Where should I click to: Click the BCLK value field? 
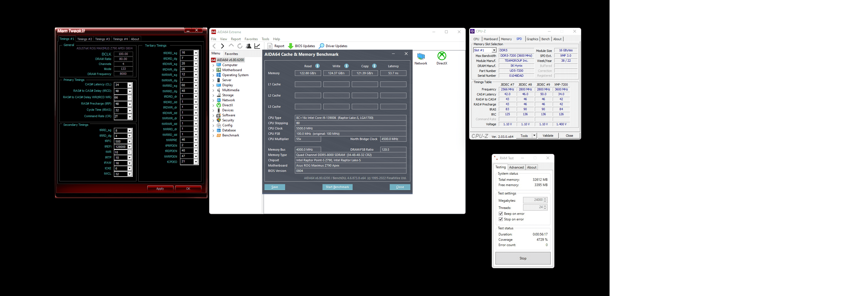point(123,54)
